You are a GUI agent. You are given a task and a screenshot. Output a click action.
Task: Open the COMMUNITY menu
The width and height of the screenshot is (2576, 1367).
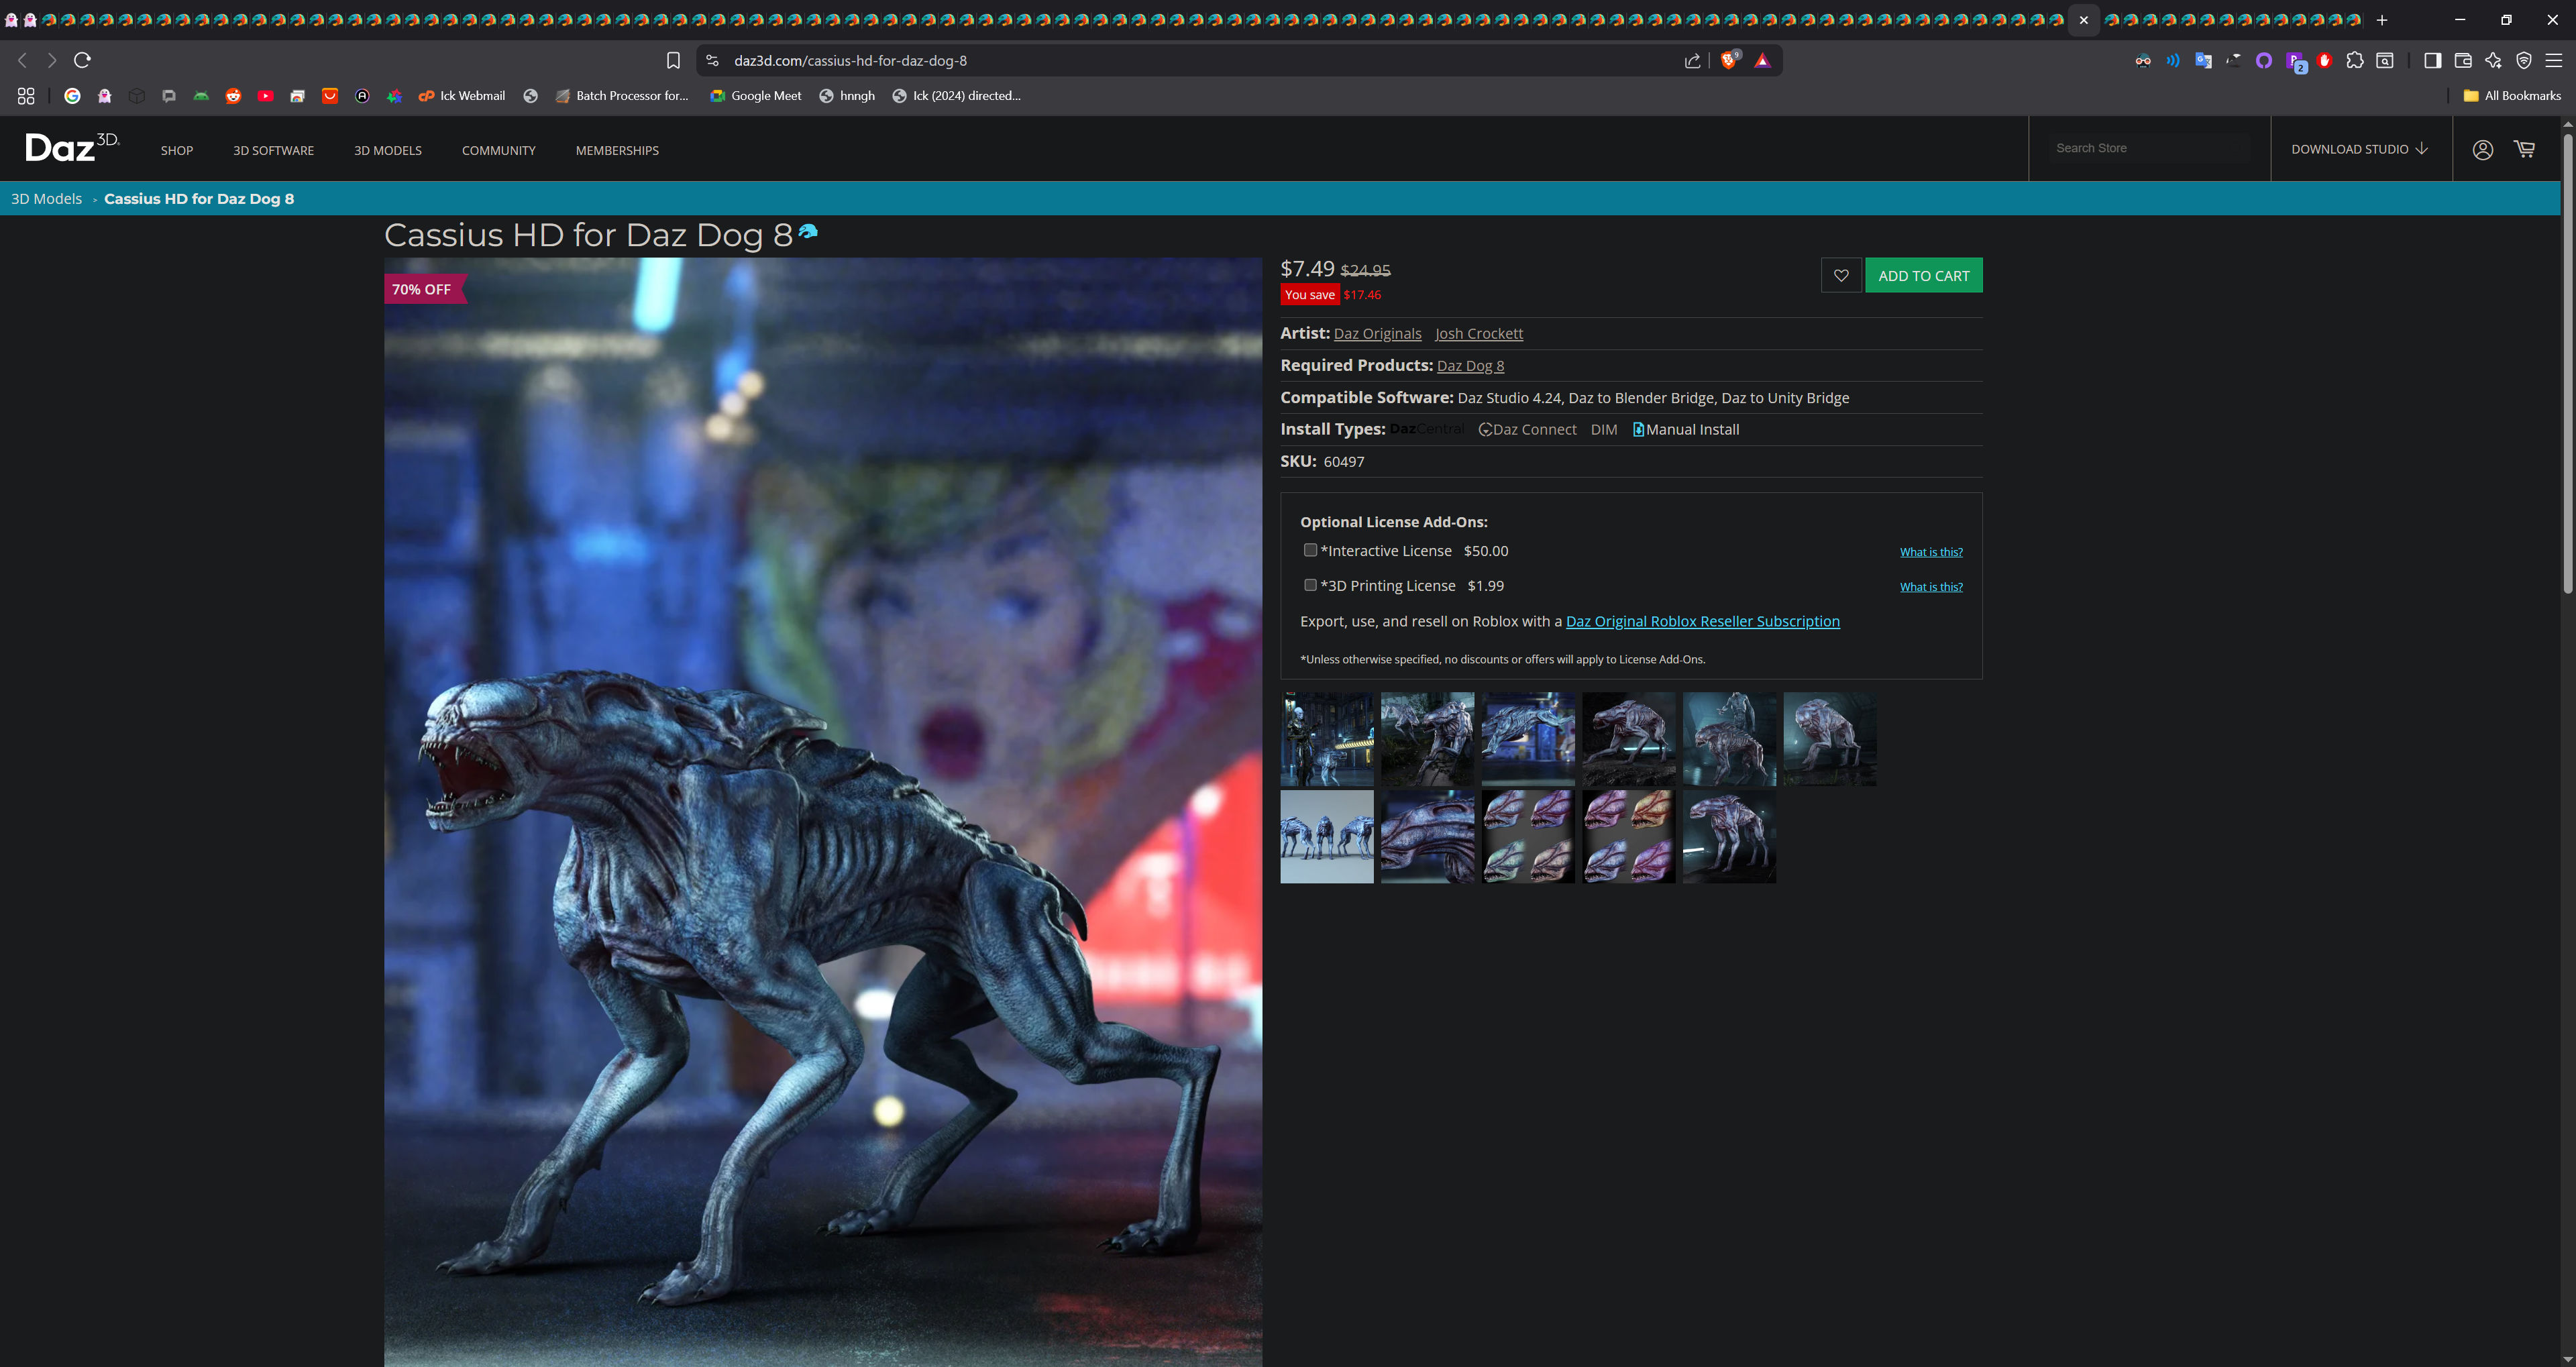point(499,150)
